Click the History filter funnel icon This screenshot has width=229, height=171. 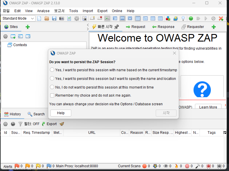(20, 124)
